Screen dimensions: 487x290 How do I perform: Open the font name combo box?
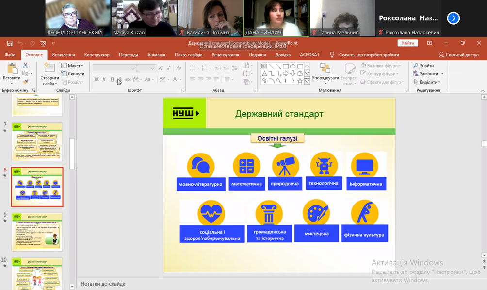[x=114, y=68]
